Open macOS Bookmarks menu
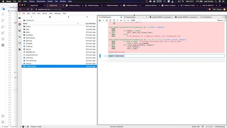The image size is (227, 128). pos(41,1)
